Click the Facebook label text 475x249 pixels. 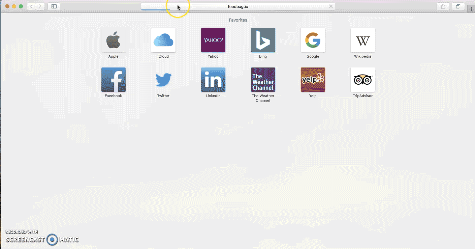(114, 96)
